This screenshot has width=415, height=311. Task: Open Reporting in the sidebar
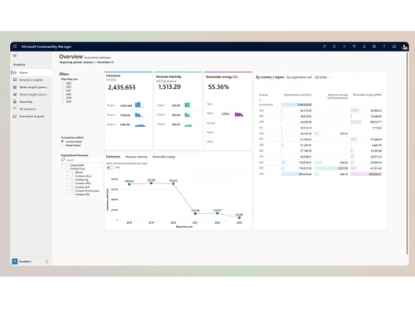click(x=31, y=102)
